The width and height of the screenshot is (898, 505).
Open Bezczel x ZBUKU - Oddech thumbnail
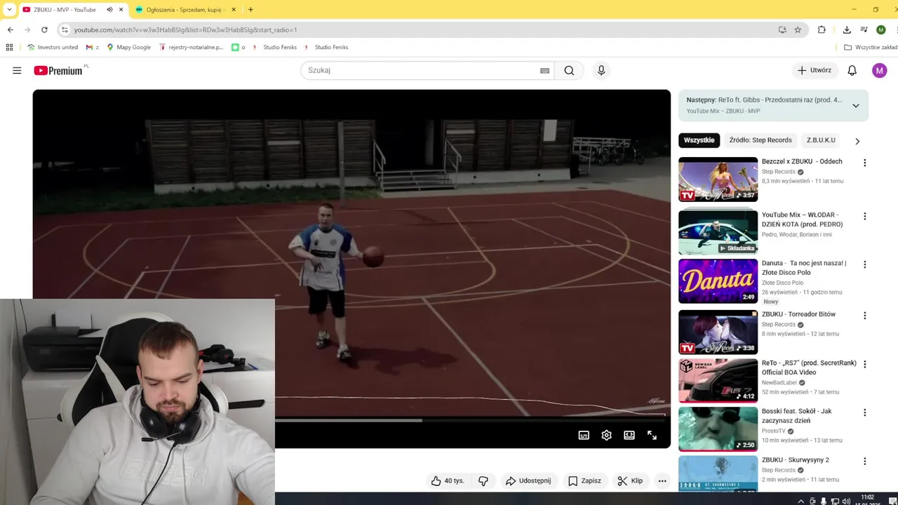click(718, 180)
